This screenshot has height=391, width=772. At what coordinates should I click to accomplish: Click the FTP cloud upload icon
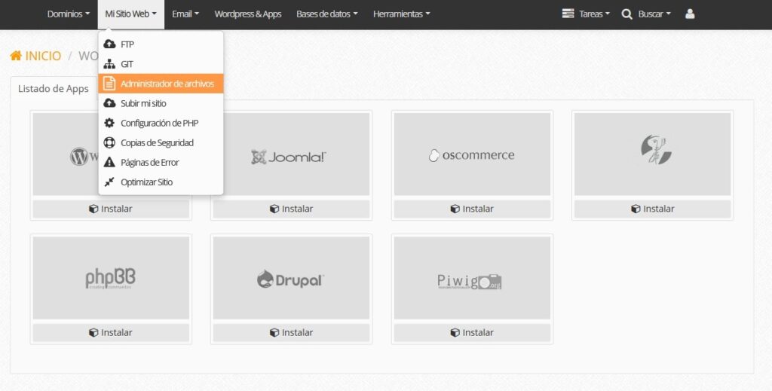pos(109,44)
